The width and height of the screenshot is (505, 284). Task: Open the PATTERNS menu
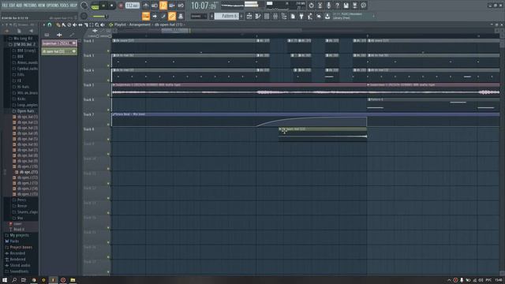30,6
